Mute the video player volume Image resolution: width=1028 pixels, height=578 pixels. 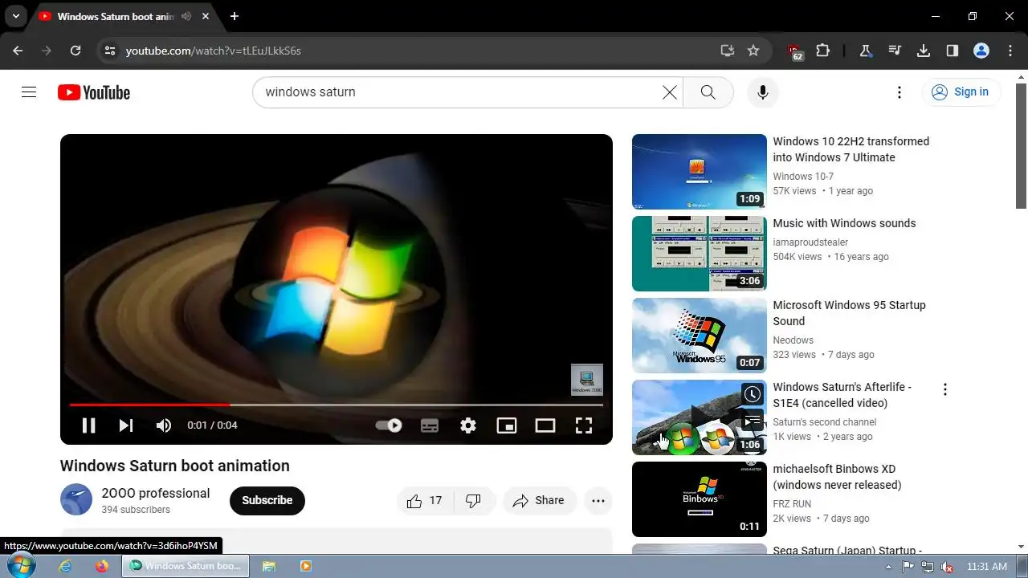[164, 425]
